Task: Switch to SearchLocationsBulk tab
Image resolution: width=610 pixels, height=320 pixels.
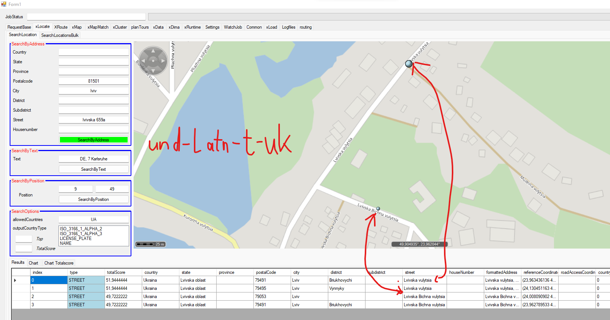Action: pos(60,35)
